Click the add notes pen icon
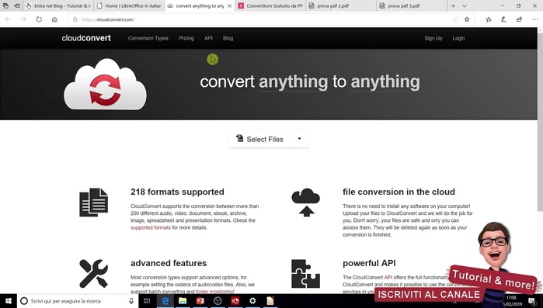 coord(503,19)
